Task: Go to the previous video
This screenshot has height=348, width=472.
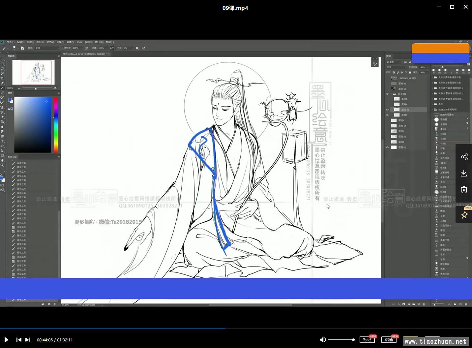Action: point(19,340)
